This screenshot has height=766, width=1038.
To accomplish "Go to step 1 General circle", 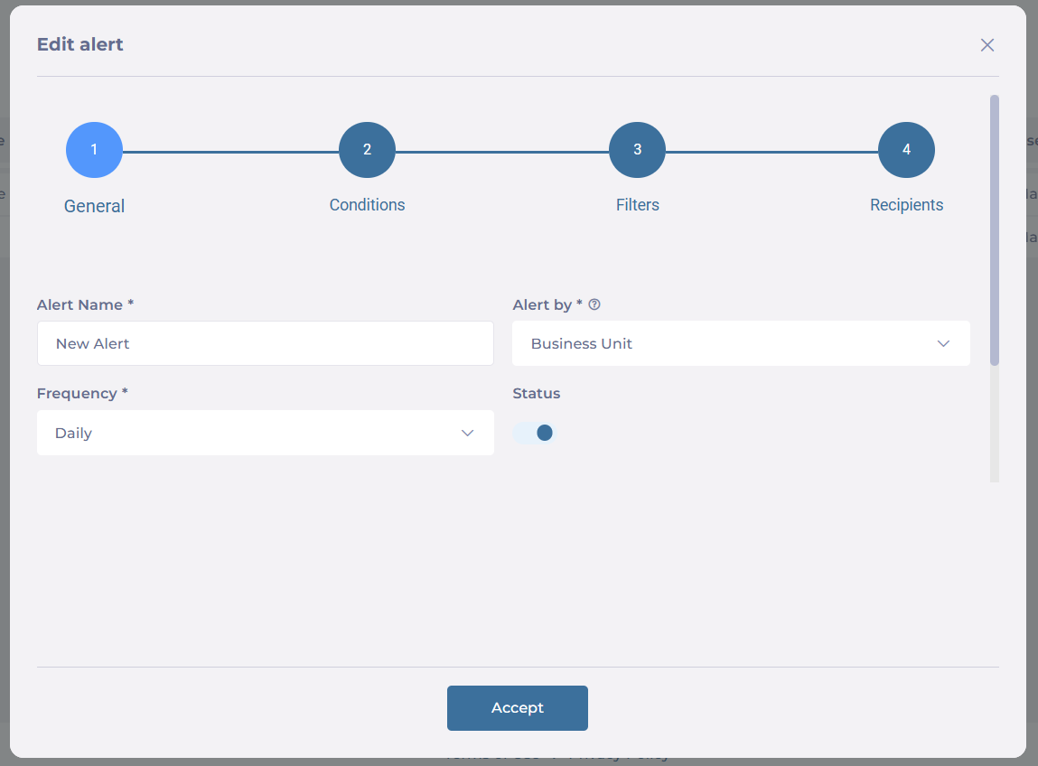I will (94, 150).
